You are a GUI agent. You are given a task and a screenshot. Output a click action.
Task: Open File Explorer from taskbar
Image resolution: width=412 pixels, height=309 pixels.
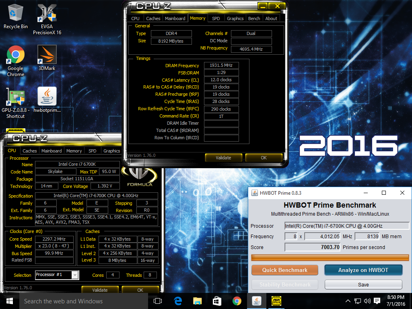pos(197,301)
